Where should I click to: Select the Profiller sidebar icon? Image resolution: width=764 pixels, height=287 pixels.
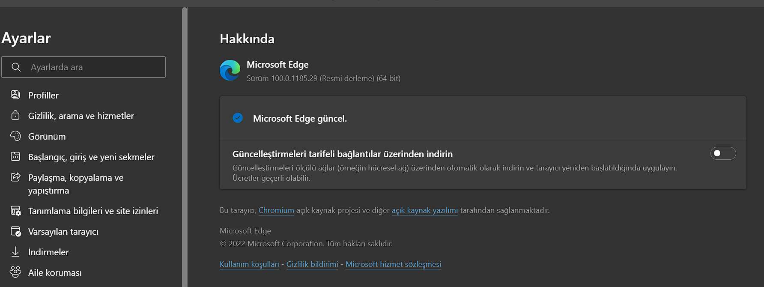tap(15, 95)
